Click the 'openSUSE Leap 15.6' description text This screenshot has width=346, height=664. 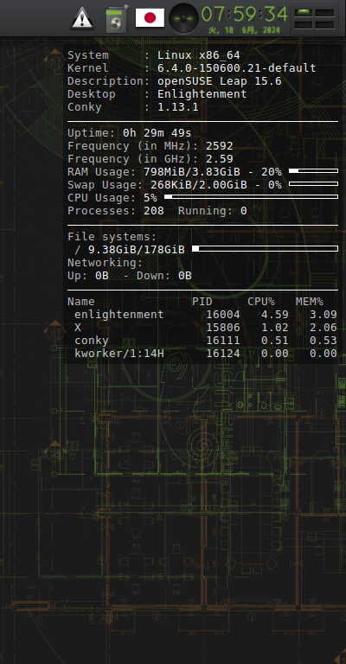click(220, 81)
